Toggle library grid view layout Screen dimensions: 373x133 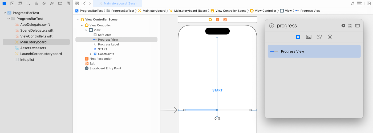point(350,25)
